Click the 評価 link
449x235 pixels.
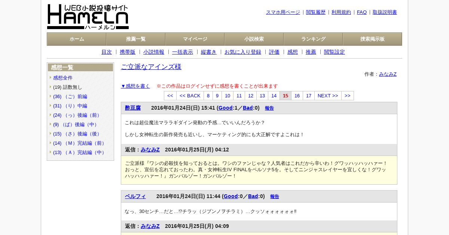(x=274, y=52)
